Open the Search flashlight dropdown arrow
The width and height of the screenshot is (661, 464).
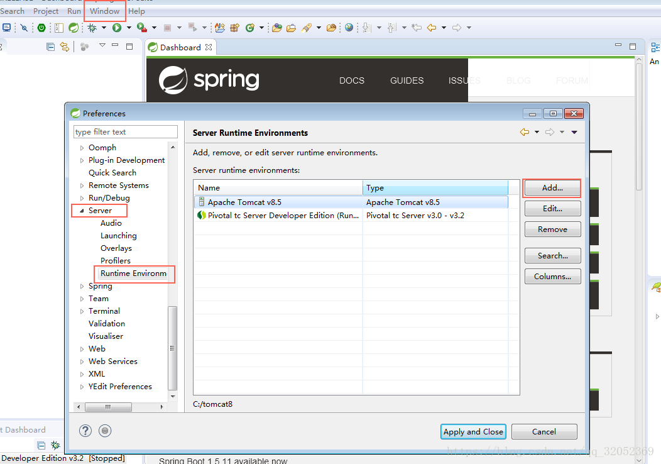(x=319, y=28)
